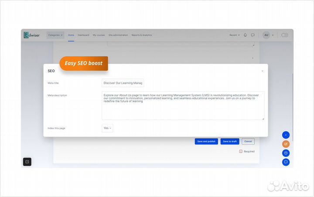Open Reports & Analytics

[142, 35]
